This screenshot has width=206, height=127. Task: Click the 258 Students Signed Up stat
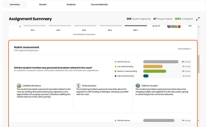[x=138, y=19]
